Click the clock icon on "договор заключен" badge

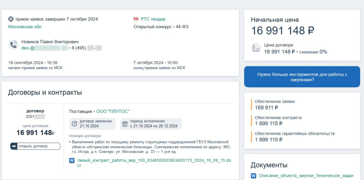75,124
